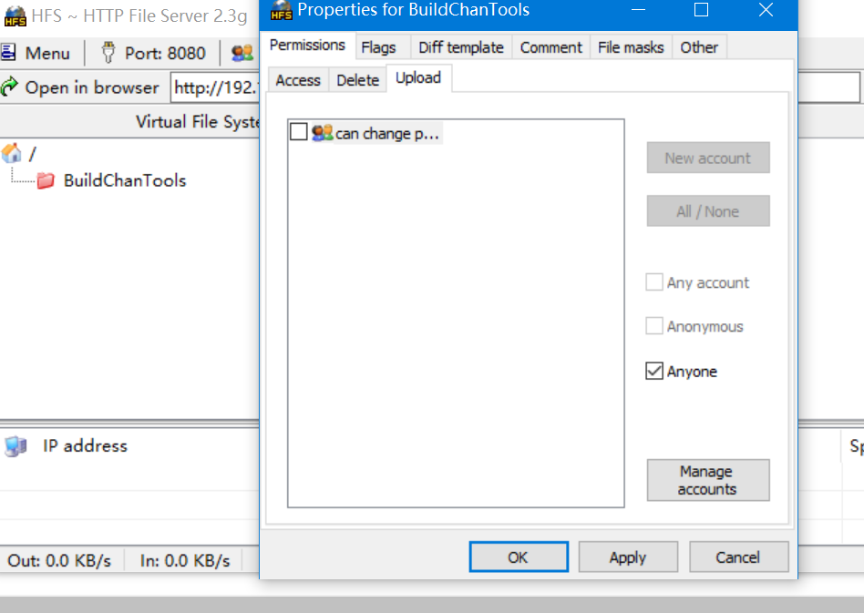The width and height of the screenshot is (864, 613).
Task: Minimize the Properties dialog window
Action: click(x=638, y=10)
